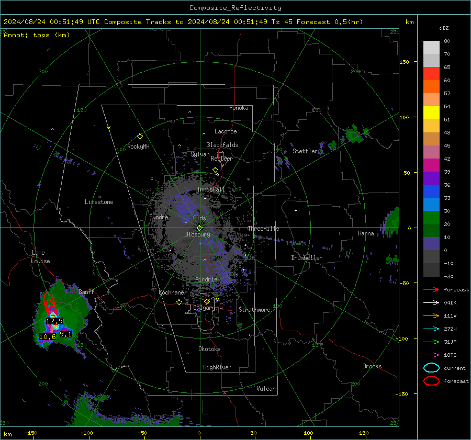The image size is (471, 440).
Task: Click the Sundre label
Action: pos(159,217)
